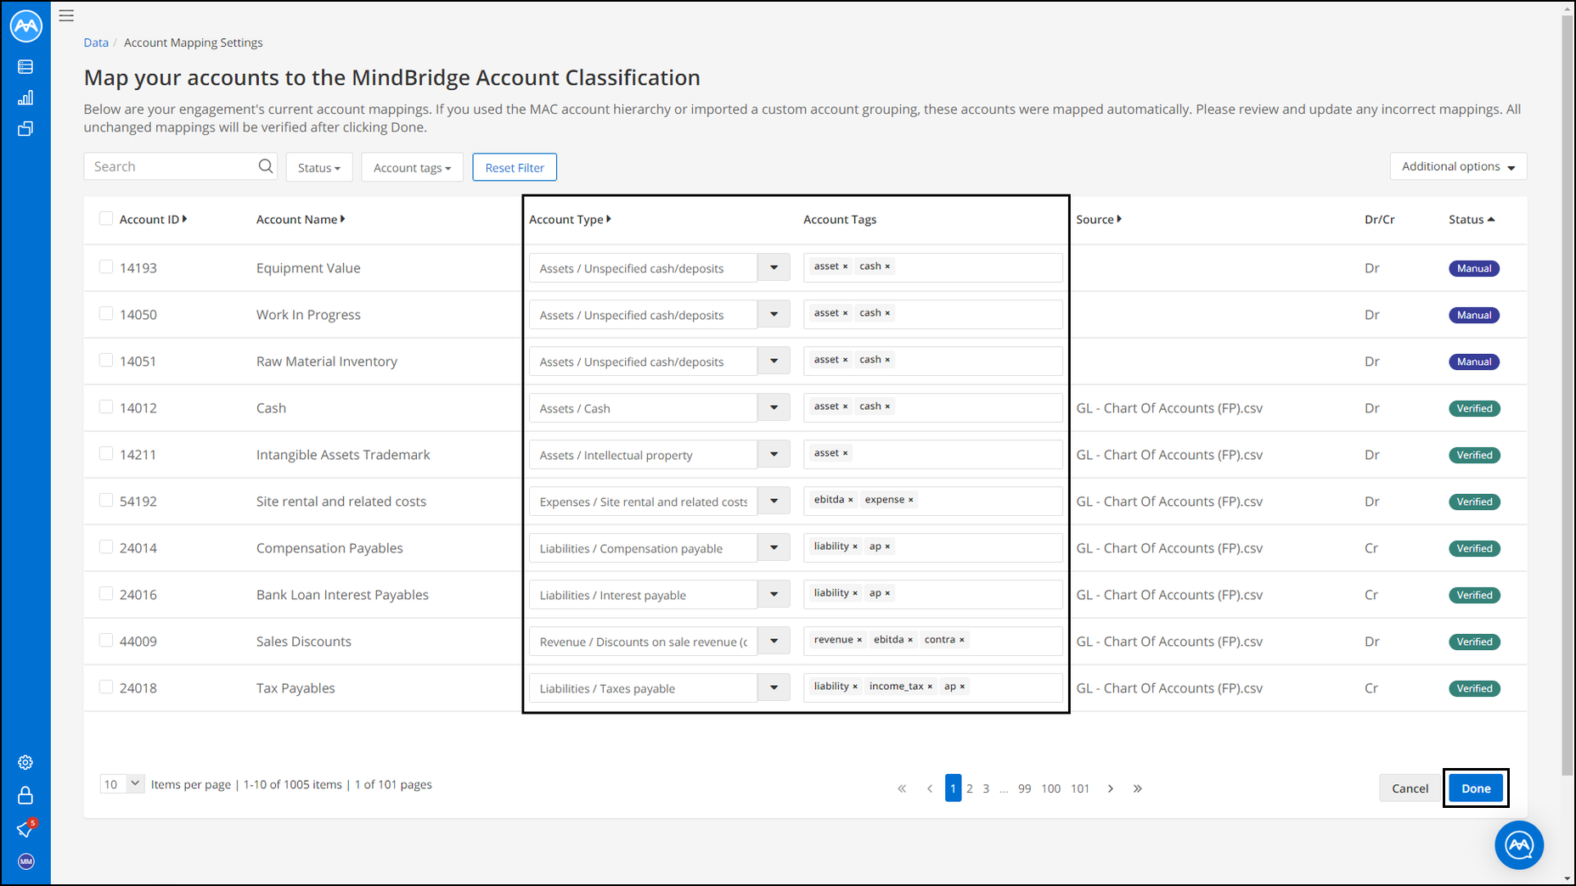Open account type dropdown for Cash
The width and height of the screenshot is (1576, 886).
(774, 408)
